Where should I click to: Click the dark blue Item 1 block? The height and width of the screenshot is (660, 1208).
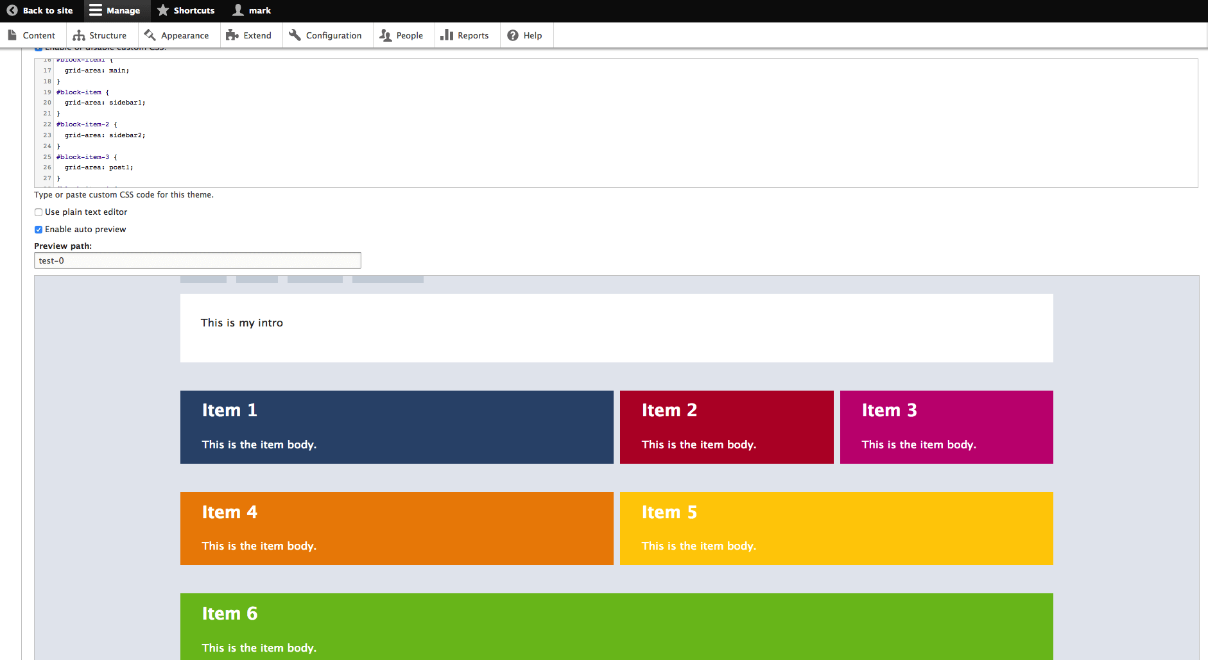point(396,427)
